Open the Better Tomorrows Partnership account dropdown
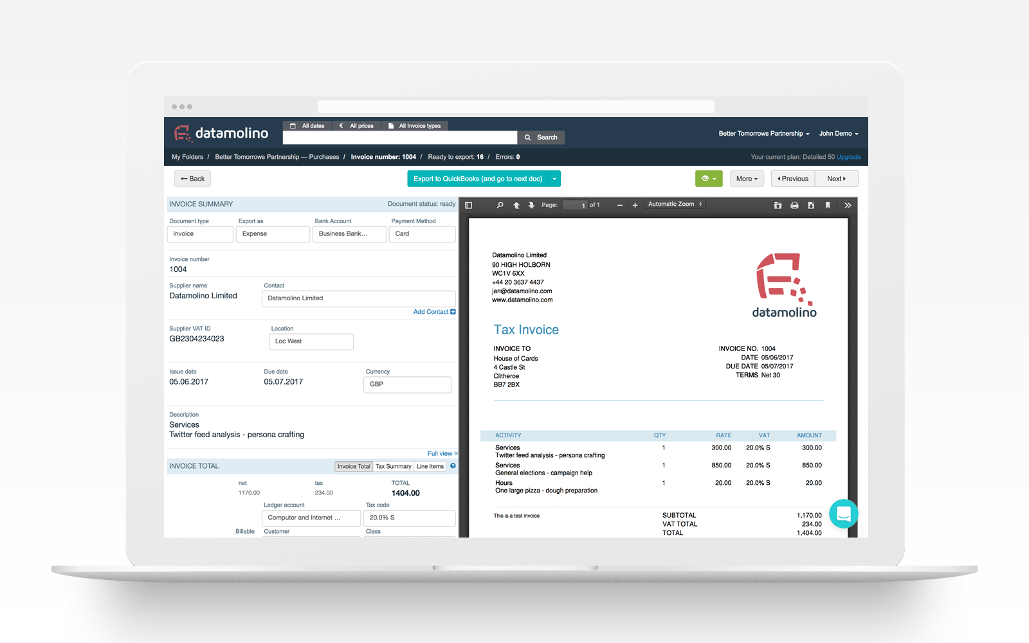 tap(764, 134)
